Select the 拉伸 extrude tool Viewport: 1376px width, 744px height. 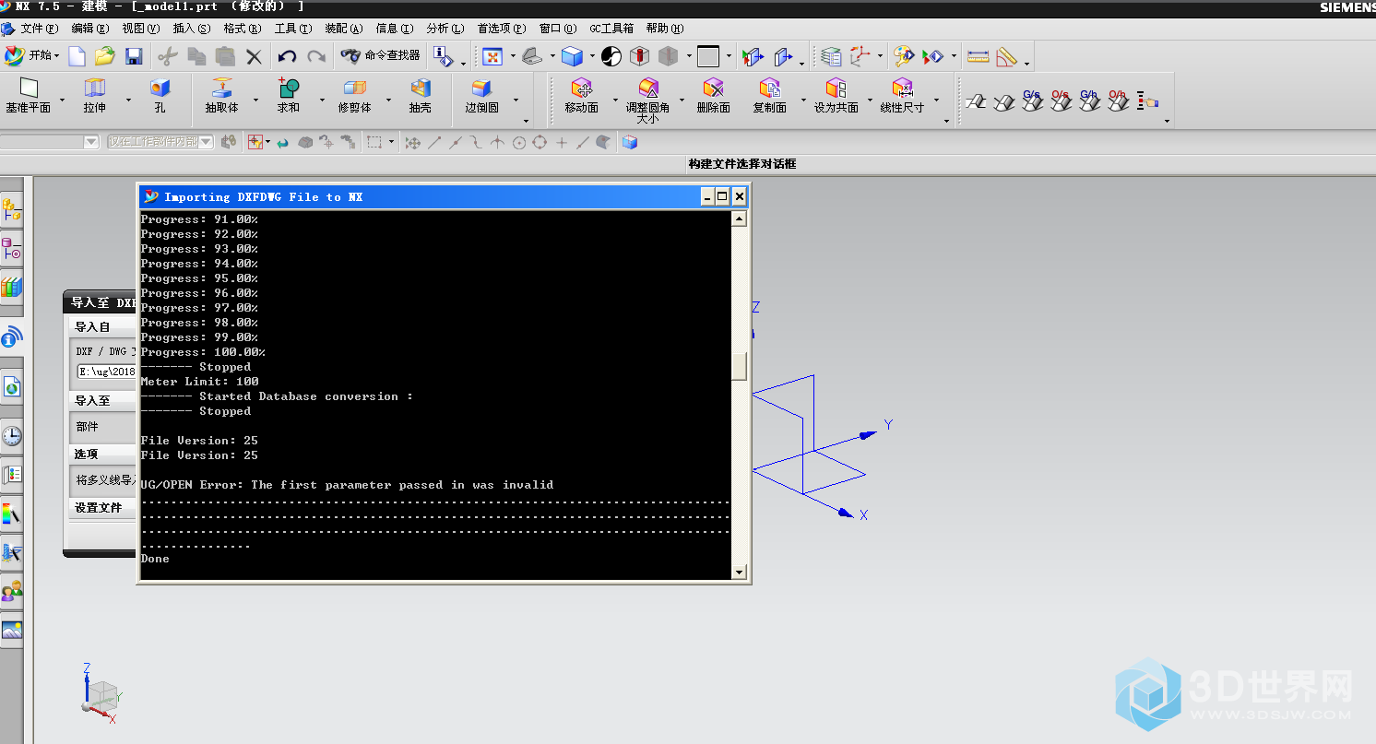[95, 96]
